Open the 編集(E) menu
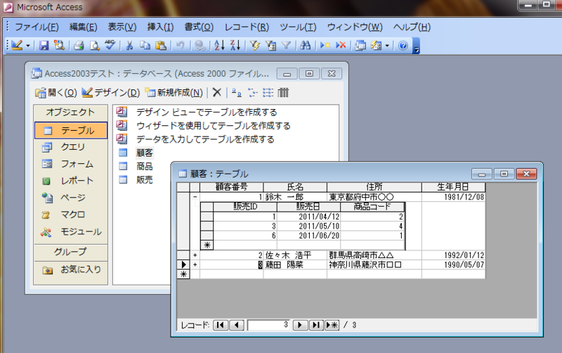The width and height of the screenshot is (562, 353). coord(83,27)
